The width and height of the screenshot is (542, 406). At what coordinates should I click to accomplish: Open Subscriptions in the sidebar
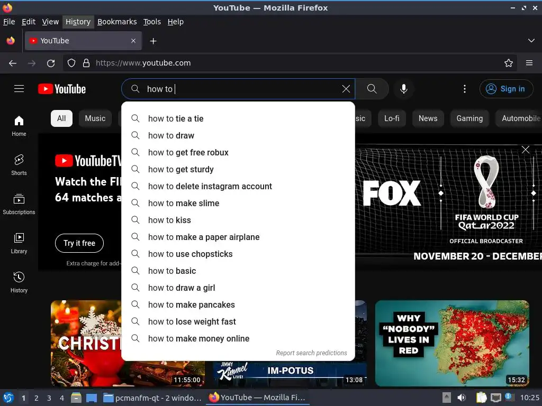point(19,204)
